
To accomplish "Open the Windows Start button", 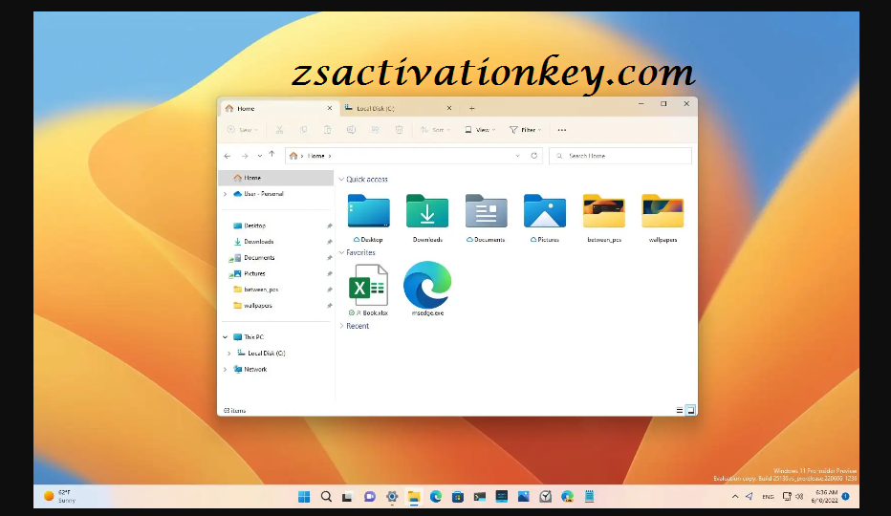I will coord(304,497).
